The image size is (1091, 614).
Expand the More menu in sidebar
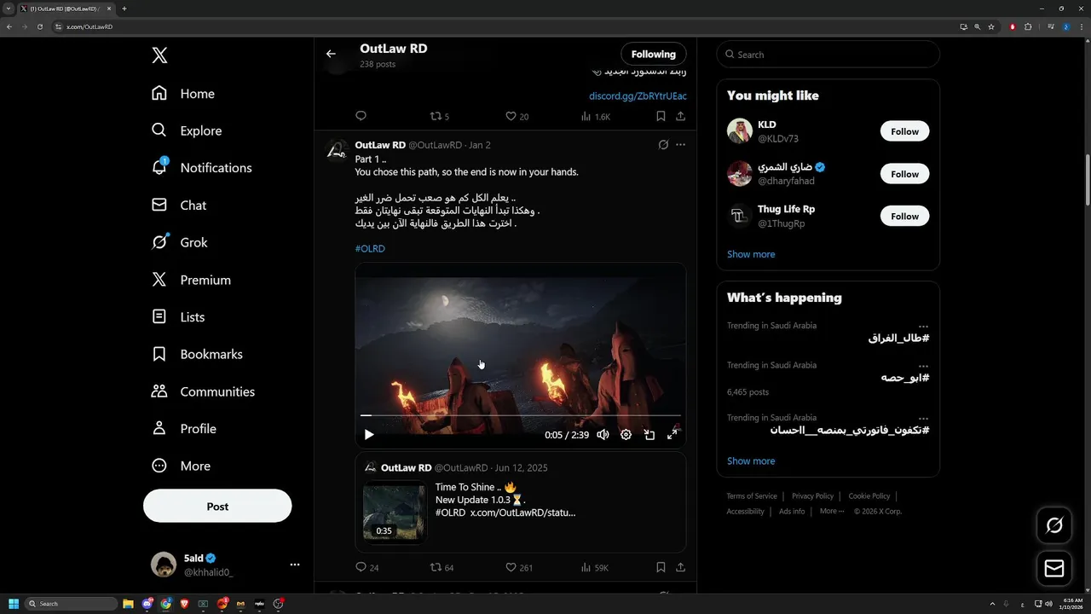(181, 466)
